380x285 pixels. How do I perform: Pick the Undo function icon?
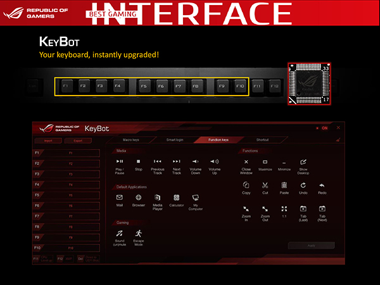(303, 185)
